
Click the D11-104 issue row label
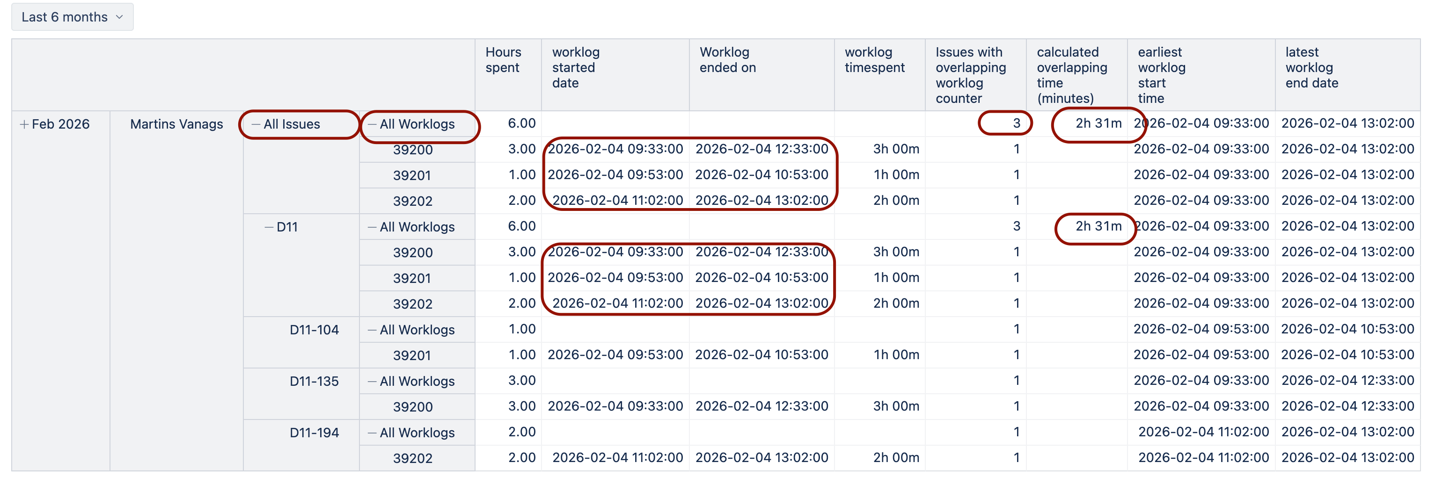coord(314,330)
